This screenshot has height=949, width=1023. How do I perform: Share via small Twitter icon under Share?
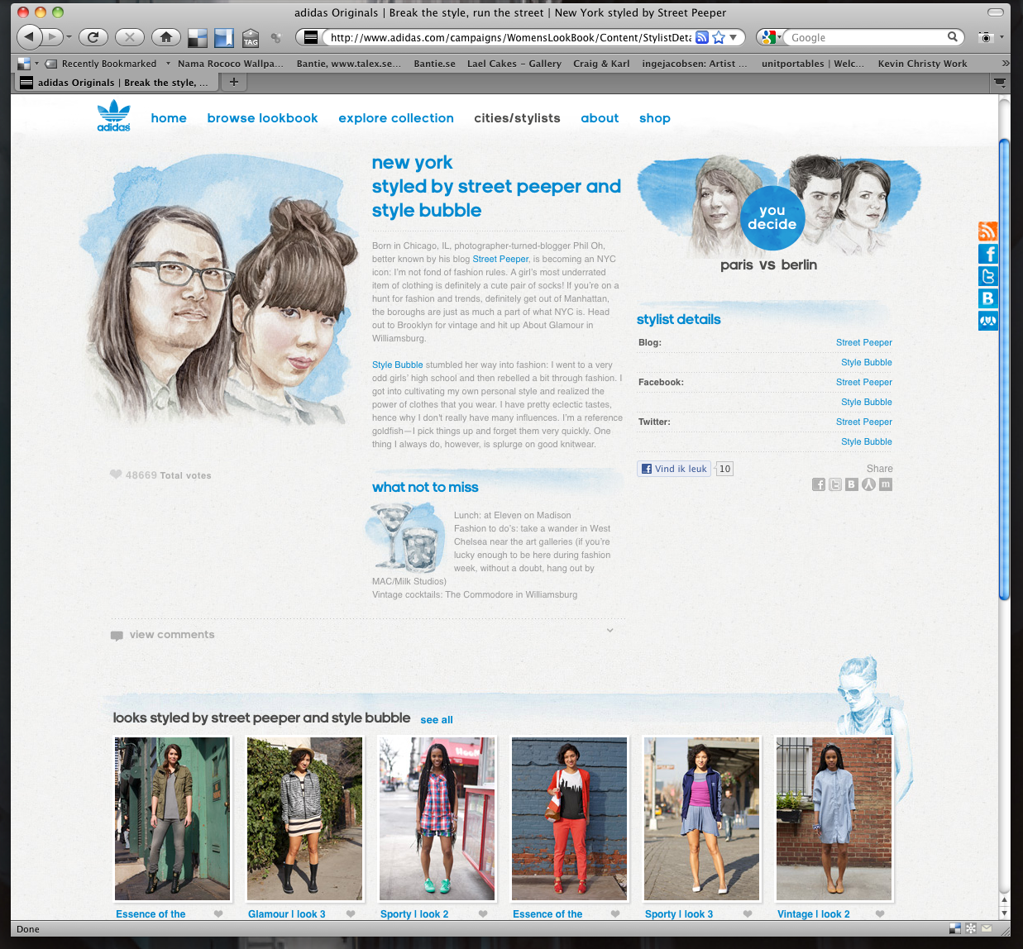click(x=835, y=484)
